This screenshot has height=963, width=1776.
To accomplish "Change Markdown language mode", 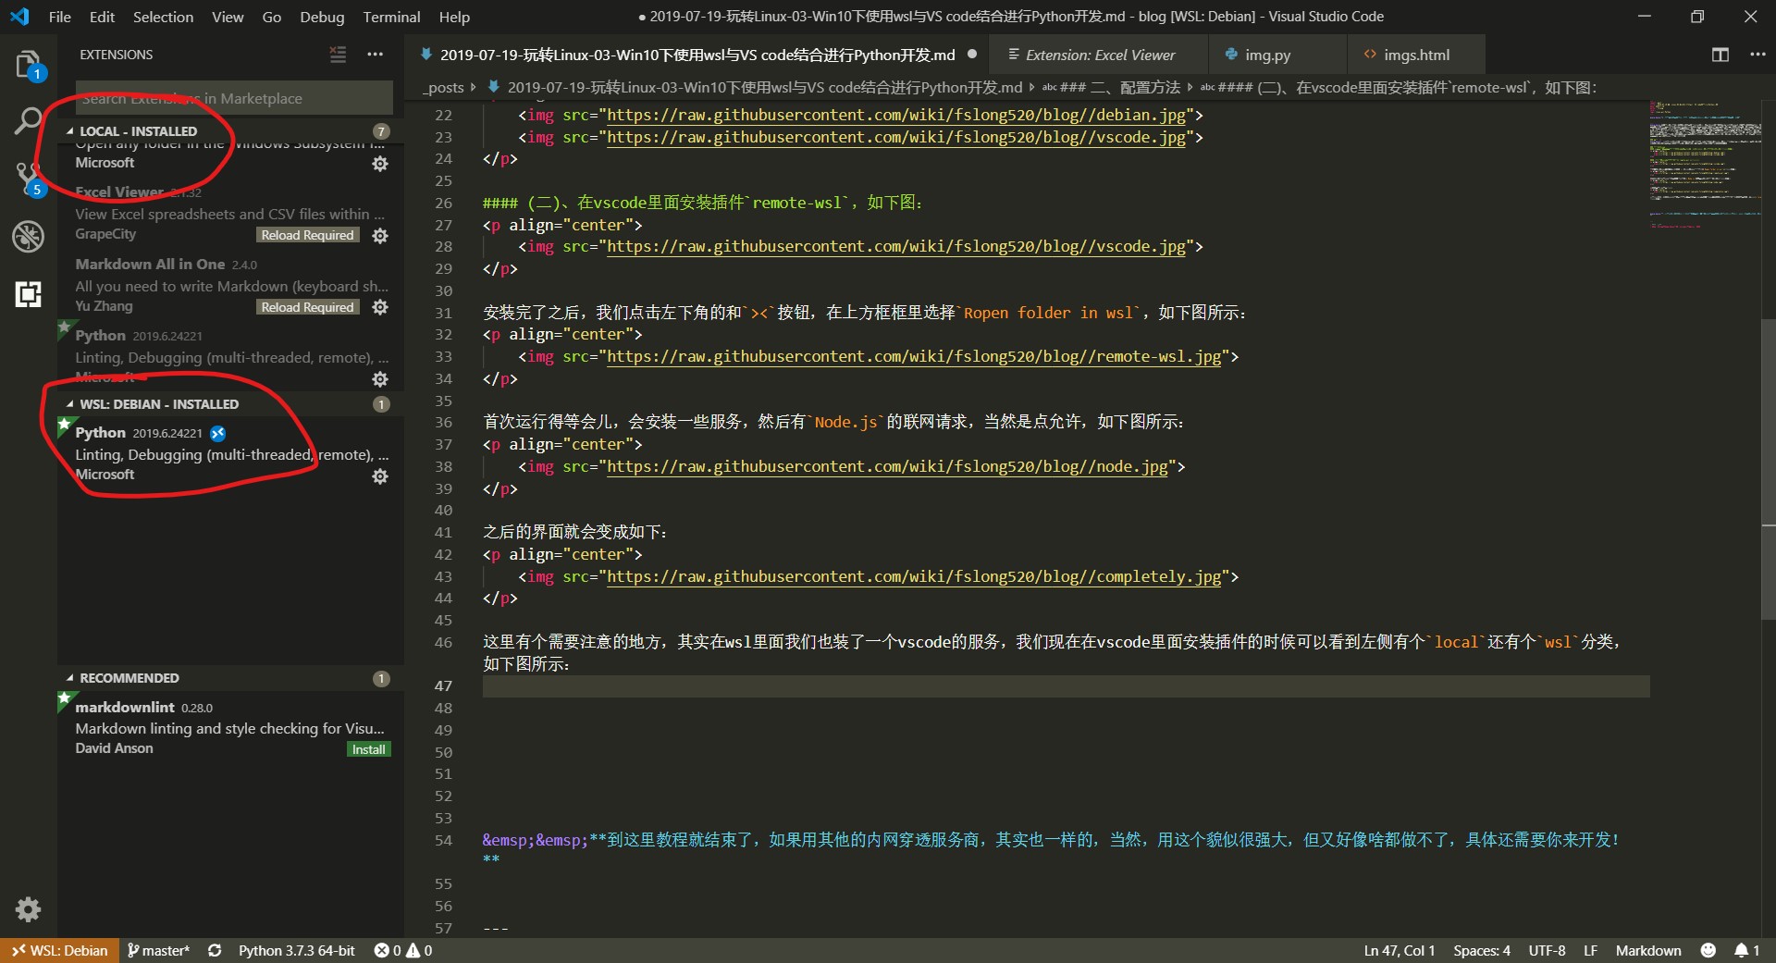I will tap(1647, 950).
